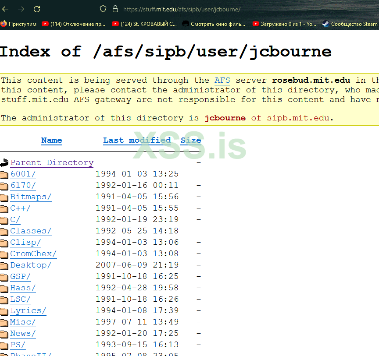Image resolution: width=379 pixels, height=356 pixels.
Task: Sort listing by Last modified
Action: click(x=137, y=141)
